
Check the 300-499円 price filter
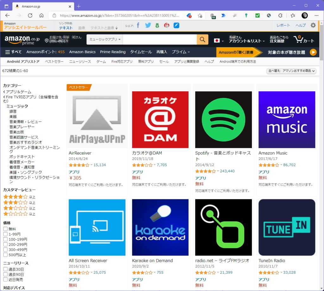(5, 249)
